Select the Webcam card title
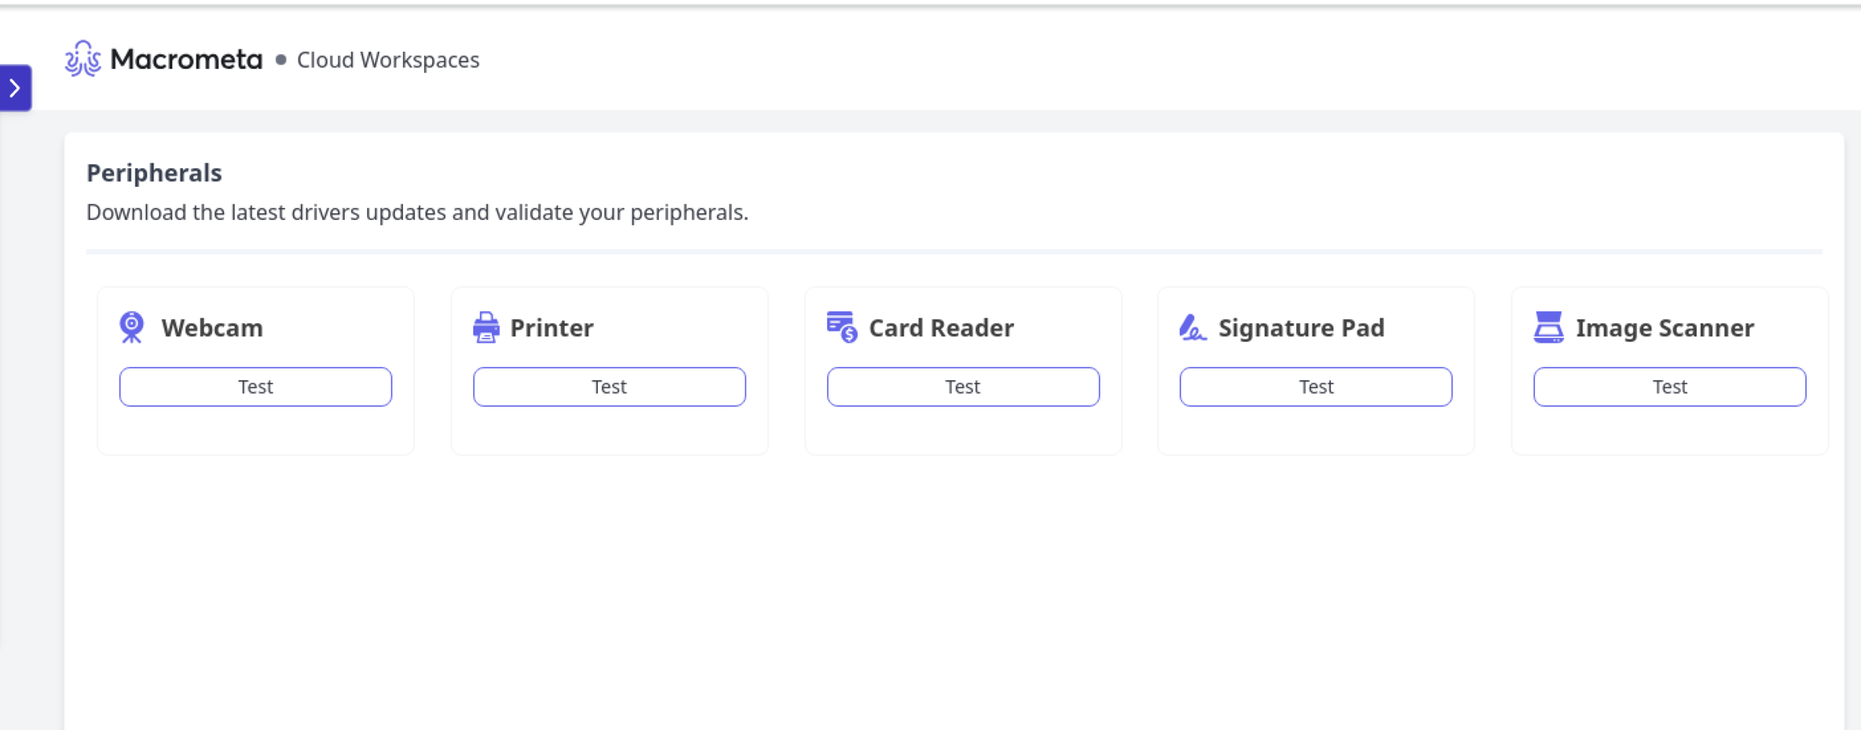Viewport: 1861px width, 730px height. 212,327
